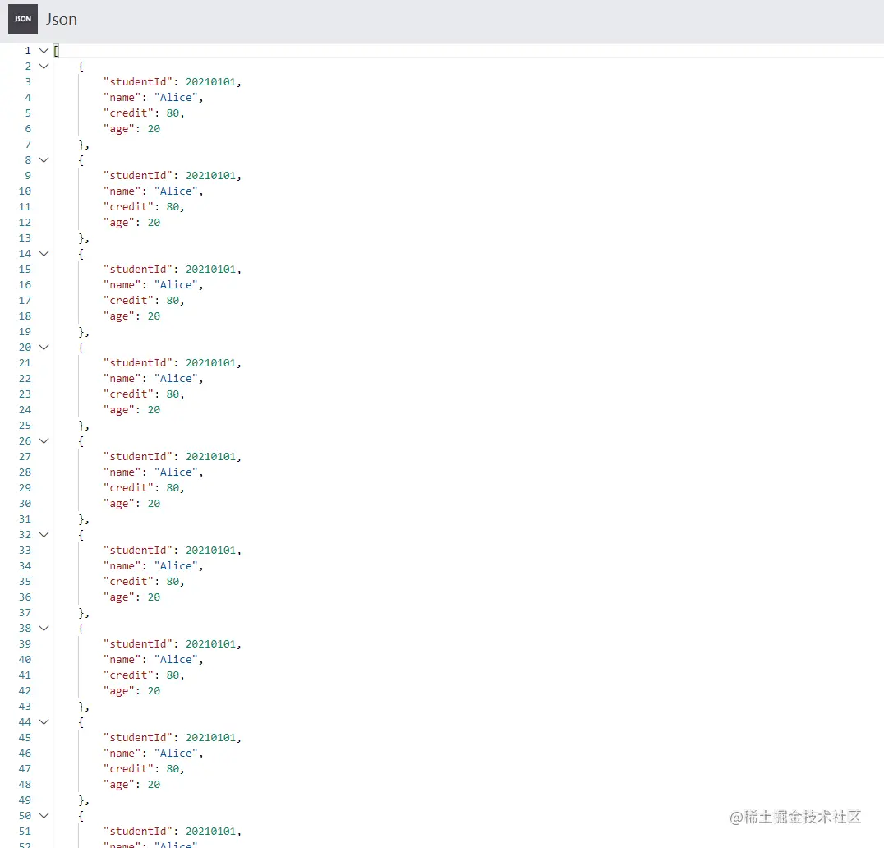Click studentId value on line 51
Viewport: 884px width, 848px height.
[x=211, y=831]
